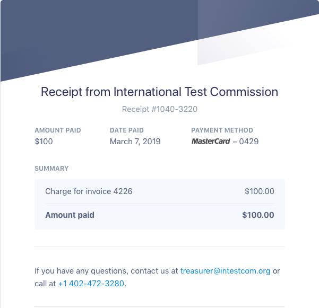
Task: Open the treasurer@intestcom.org email link
Action: 225,271
